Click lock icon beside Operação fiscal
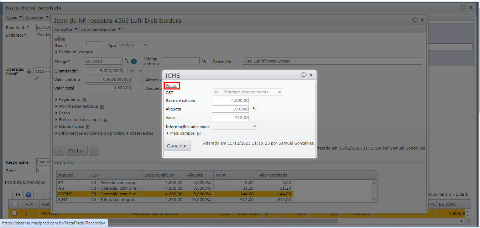 pos(29,71)
